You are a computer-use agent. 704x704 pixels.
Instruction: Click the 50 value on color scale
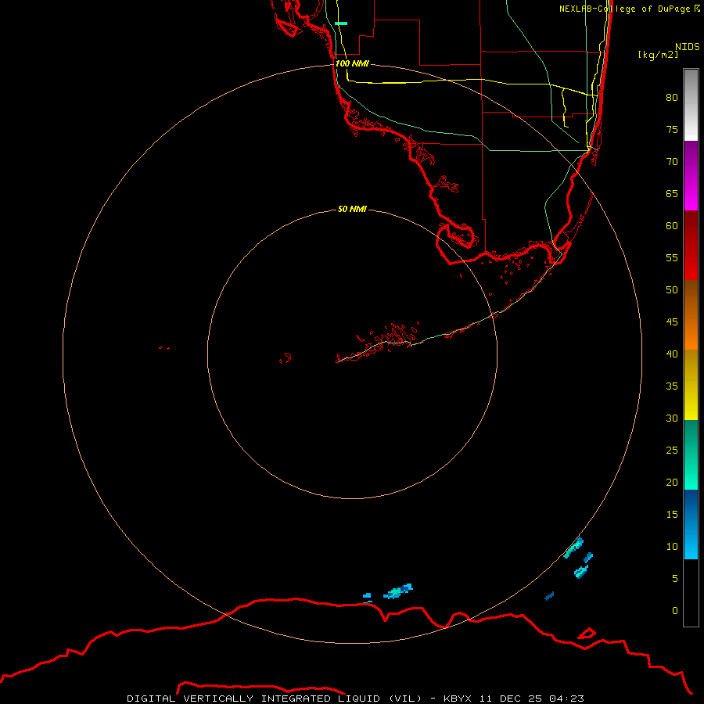click(x=672, y=290)
